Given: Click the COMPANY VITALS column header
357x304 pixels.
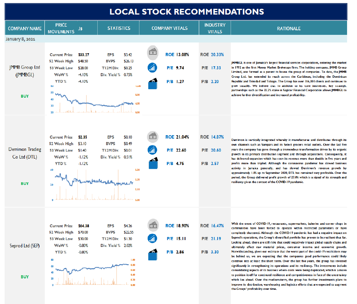Looking at the screenshot, I should point(169,28).
